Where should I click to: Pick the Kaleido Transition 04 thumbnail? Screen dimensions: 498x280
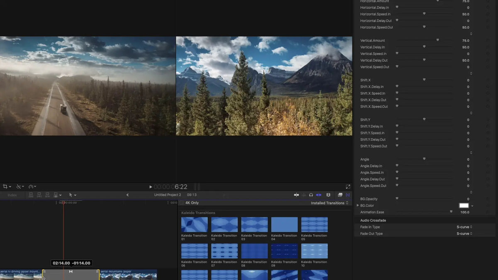click(284, 224)
